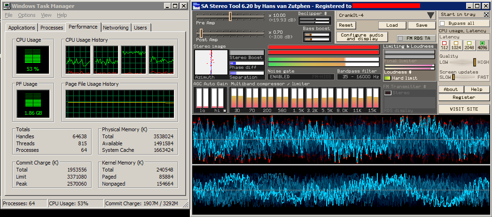Select the 1024 latency option
The image size is (492, 217).
pos(456,45)
